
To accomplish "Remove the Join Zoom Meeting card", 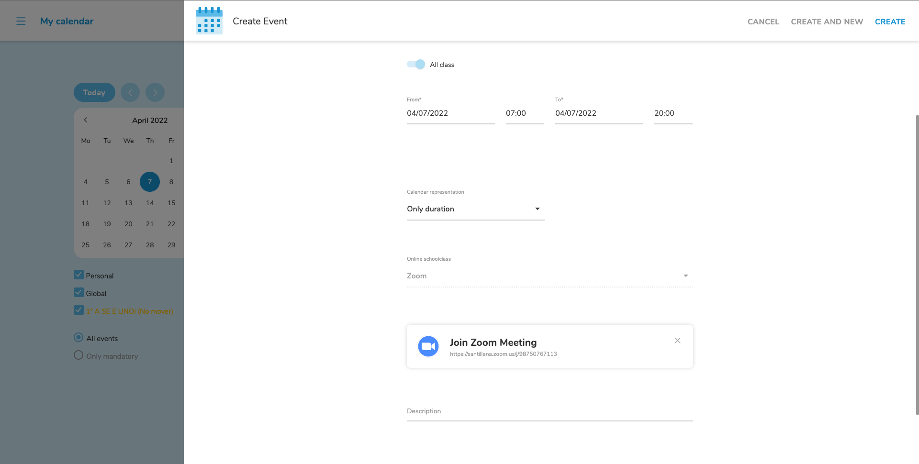I will (x=677, y=341).
